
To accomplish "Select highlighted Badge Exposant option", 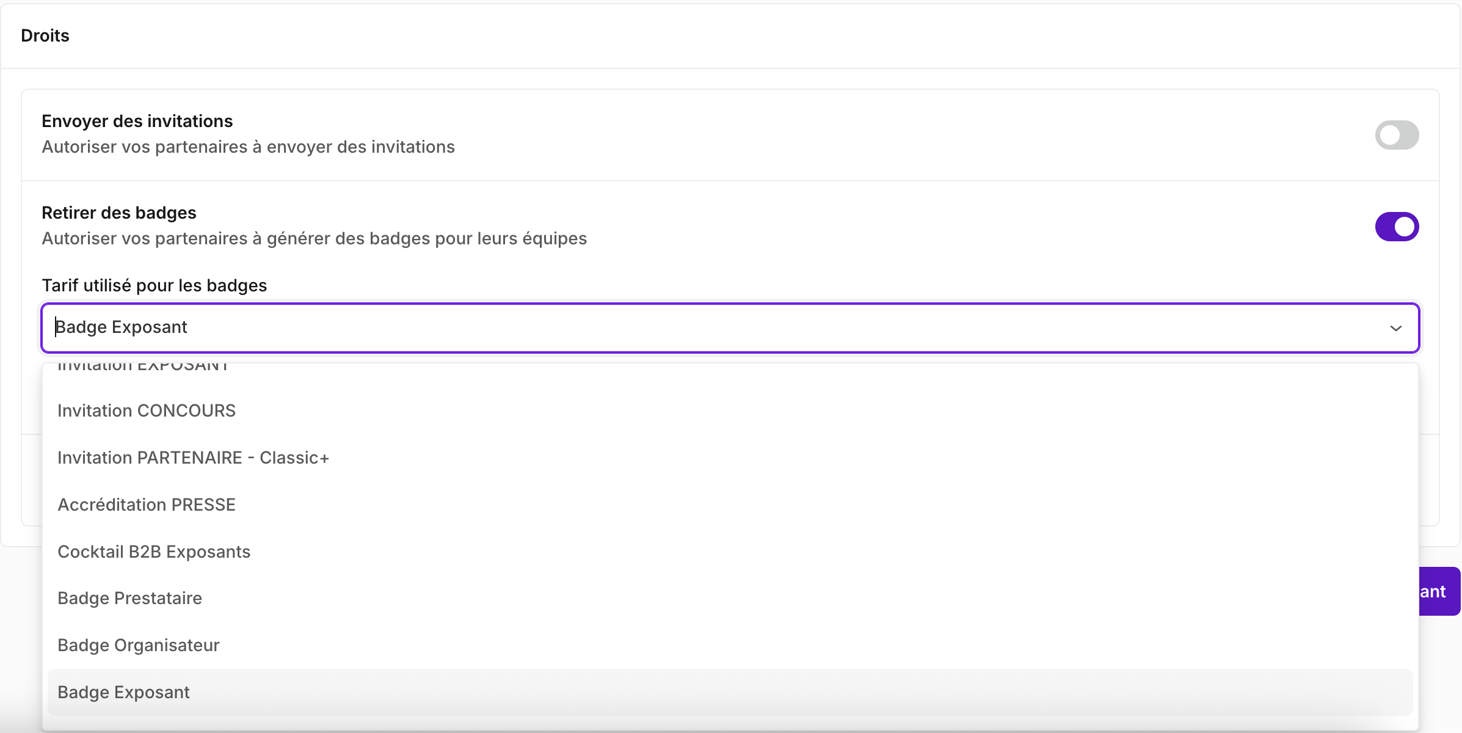I will pos(123,692).
